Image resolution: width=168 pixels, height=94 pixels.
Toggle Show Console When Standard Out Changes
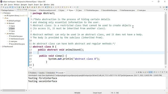click(x=150, y=72)
